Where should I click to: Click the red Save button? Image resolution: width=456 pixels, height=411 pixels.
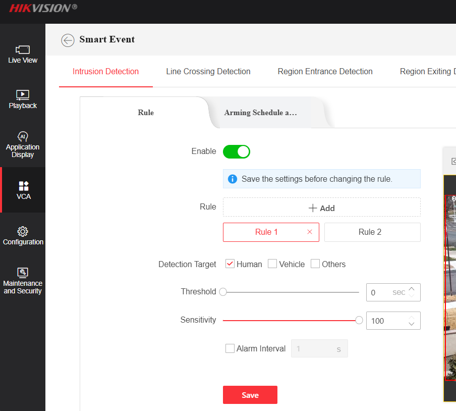click(250, 395)
